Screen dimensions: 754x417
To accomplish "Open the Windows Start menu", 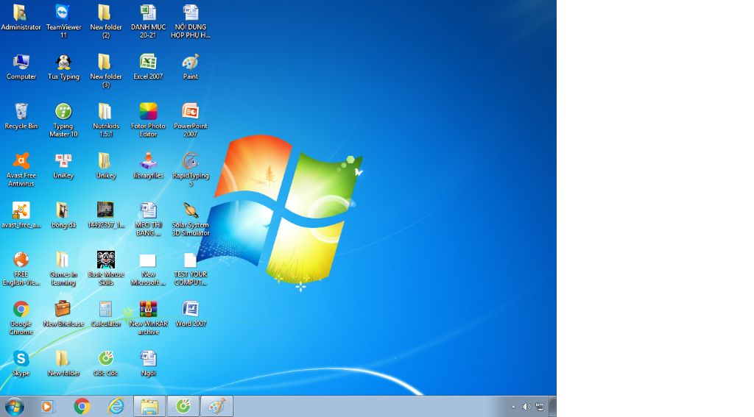I will pyautogui.click(x=15, y=407).
